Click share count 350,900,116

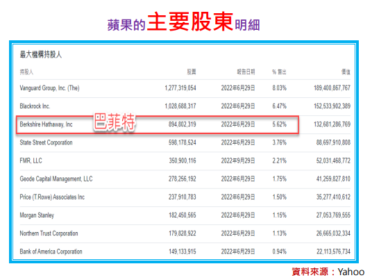183,160
